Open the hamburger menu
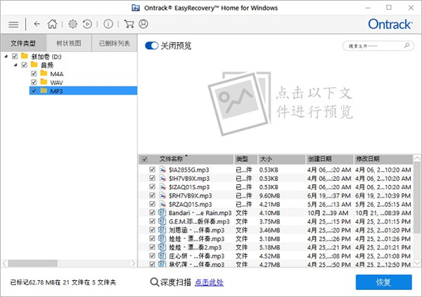422x297 pixels. [x=13, y=25]
